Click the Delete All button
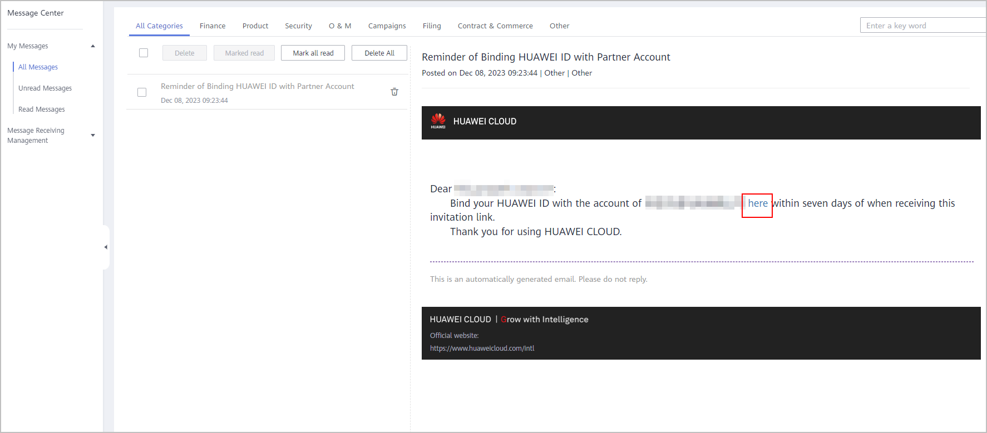This screenshot has width=987, height=433. coord(379,53)
